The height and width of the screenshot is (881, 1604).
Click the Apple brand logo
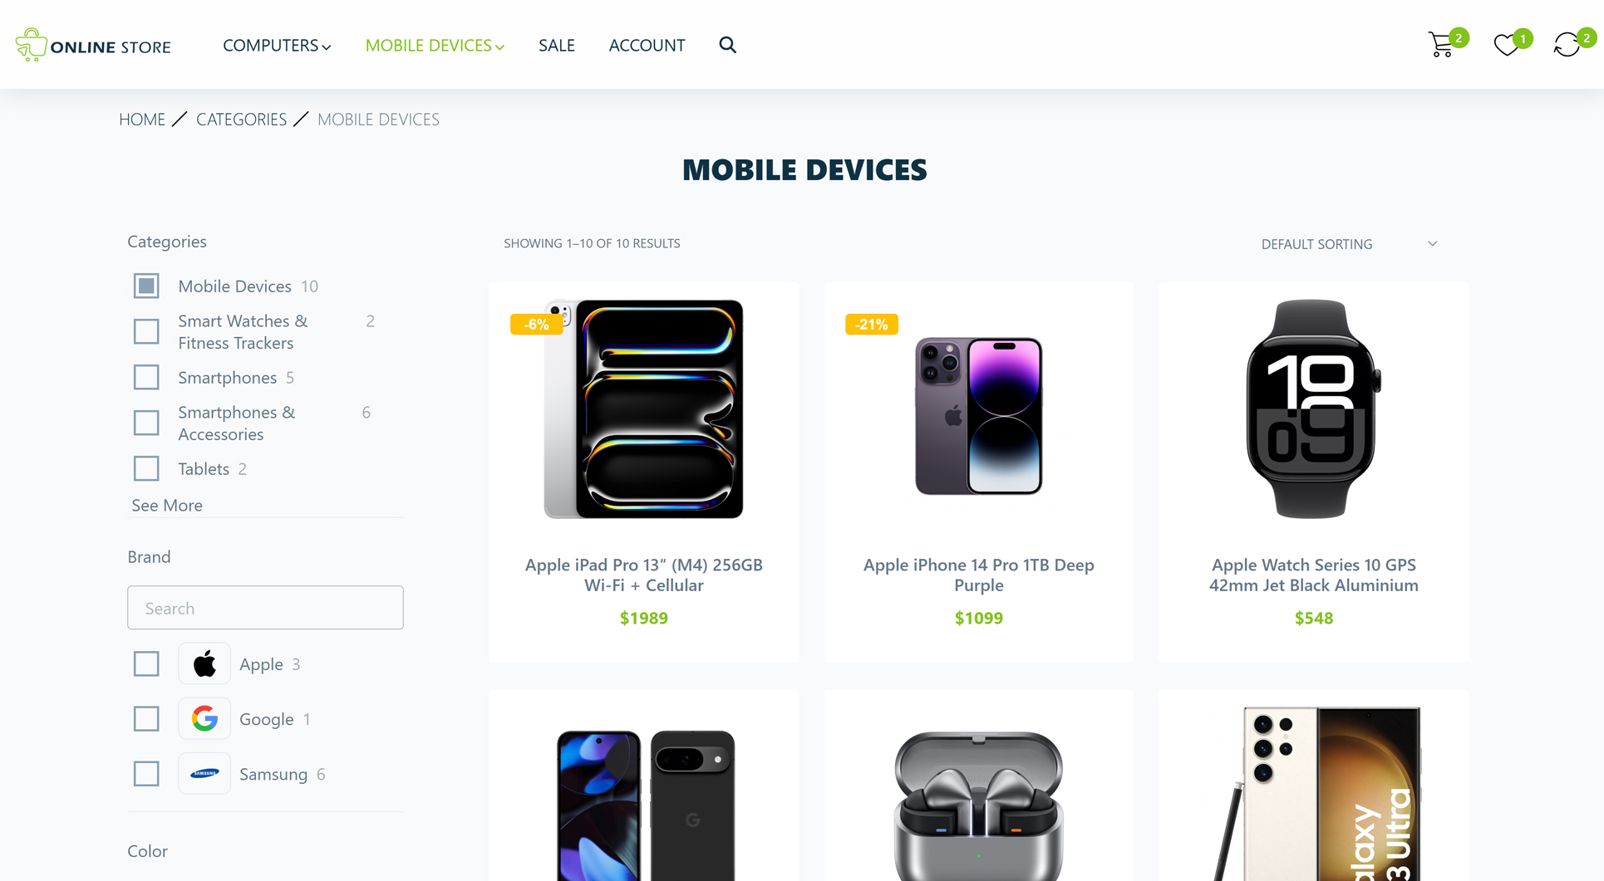click(204, 663)
